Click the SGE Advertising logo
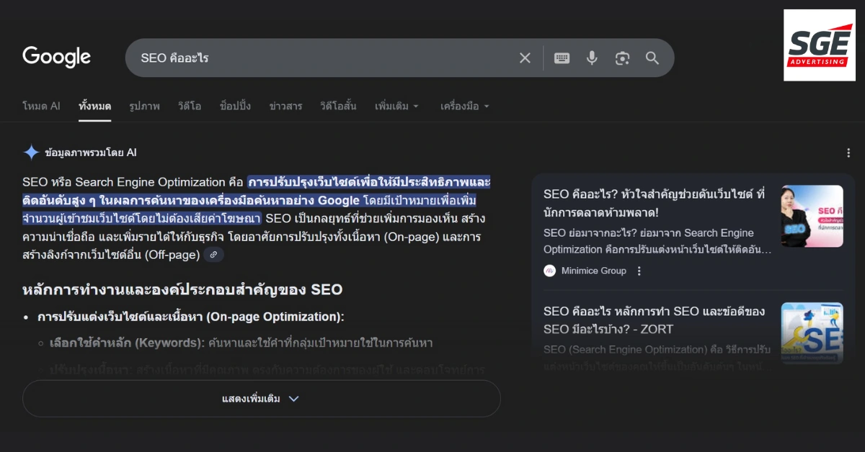865x452 pixels. pos(820,45)
